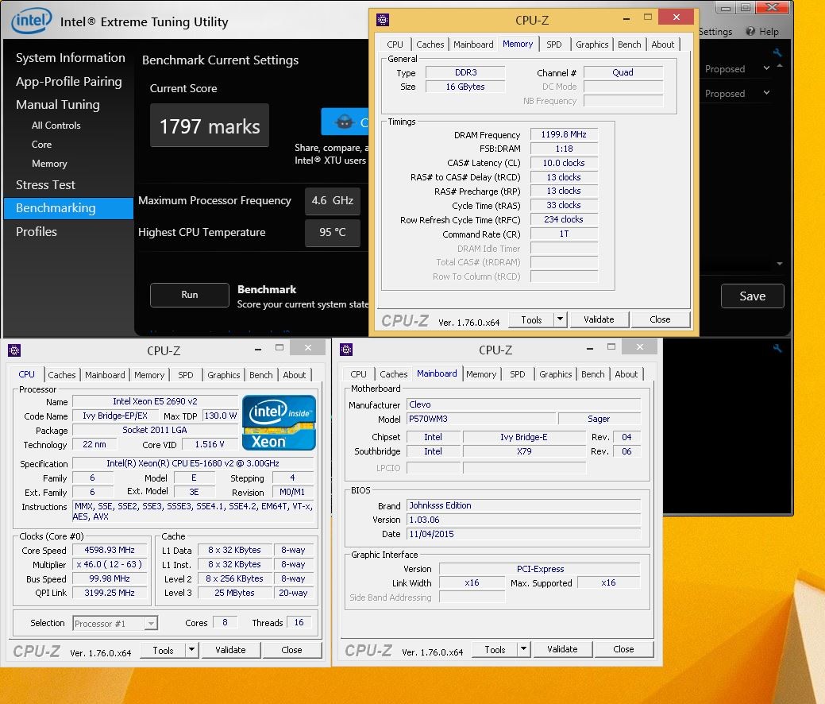Open the Caches tab in CPU window

[62, 375]
